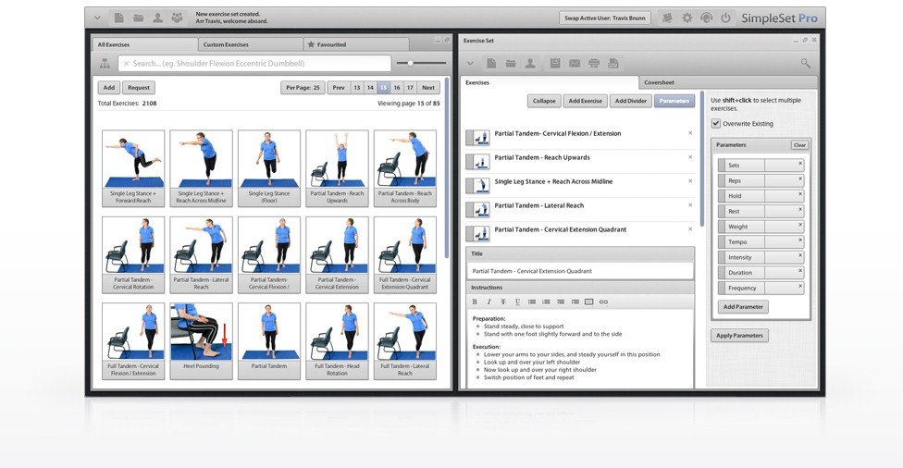Click the Request button

[x=138, y=88]
